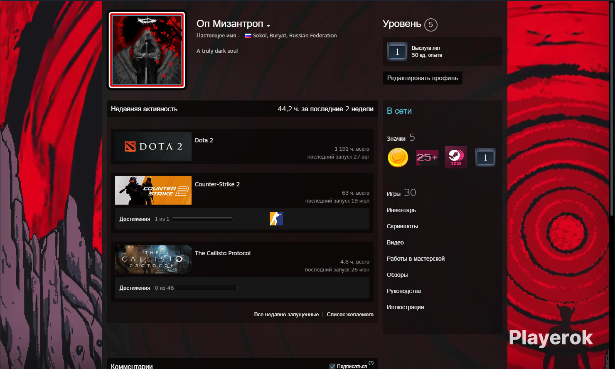Open The Callisto Protocol title link
This screenshot has width=615, height=369.
(223, 253)
